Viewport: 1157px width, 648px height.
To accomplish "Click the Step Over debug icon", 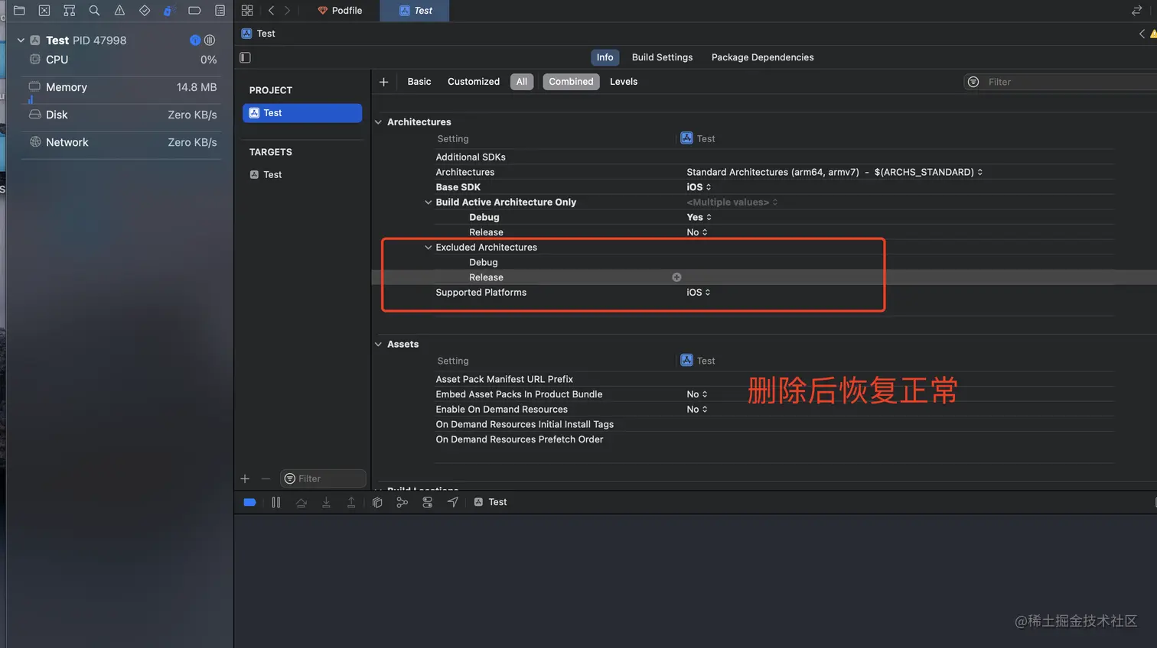I will [301, 502].
